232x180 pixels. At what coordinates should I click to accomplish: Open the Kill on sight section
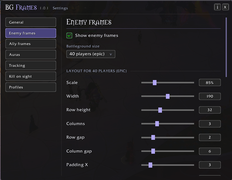tap(31, 76)
